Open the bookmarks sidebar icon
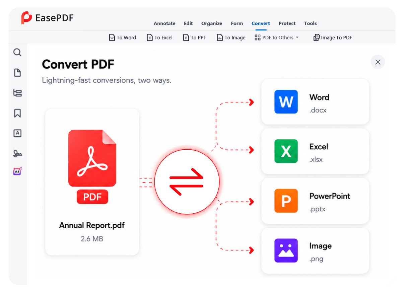This screenshot has width=404, height=293. (x=17, y=113)
